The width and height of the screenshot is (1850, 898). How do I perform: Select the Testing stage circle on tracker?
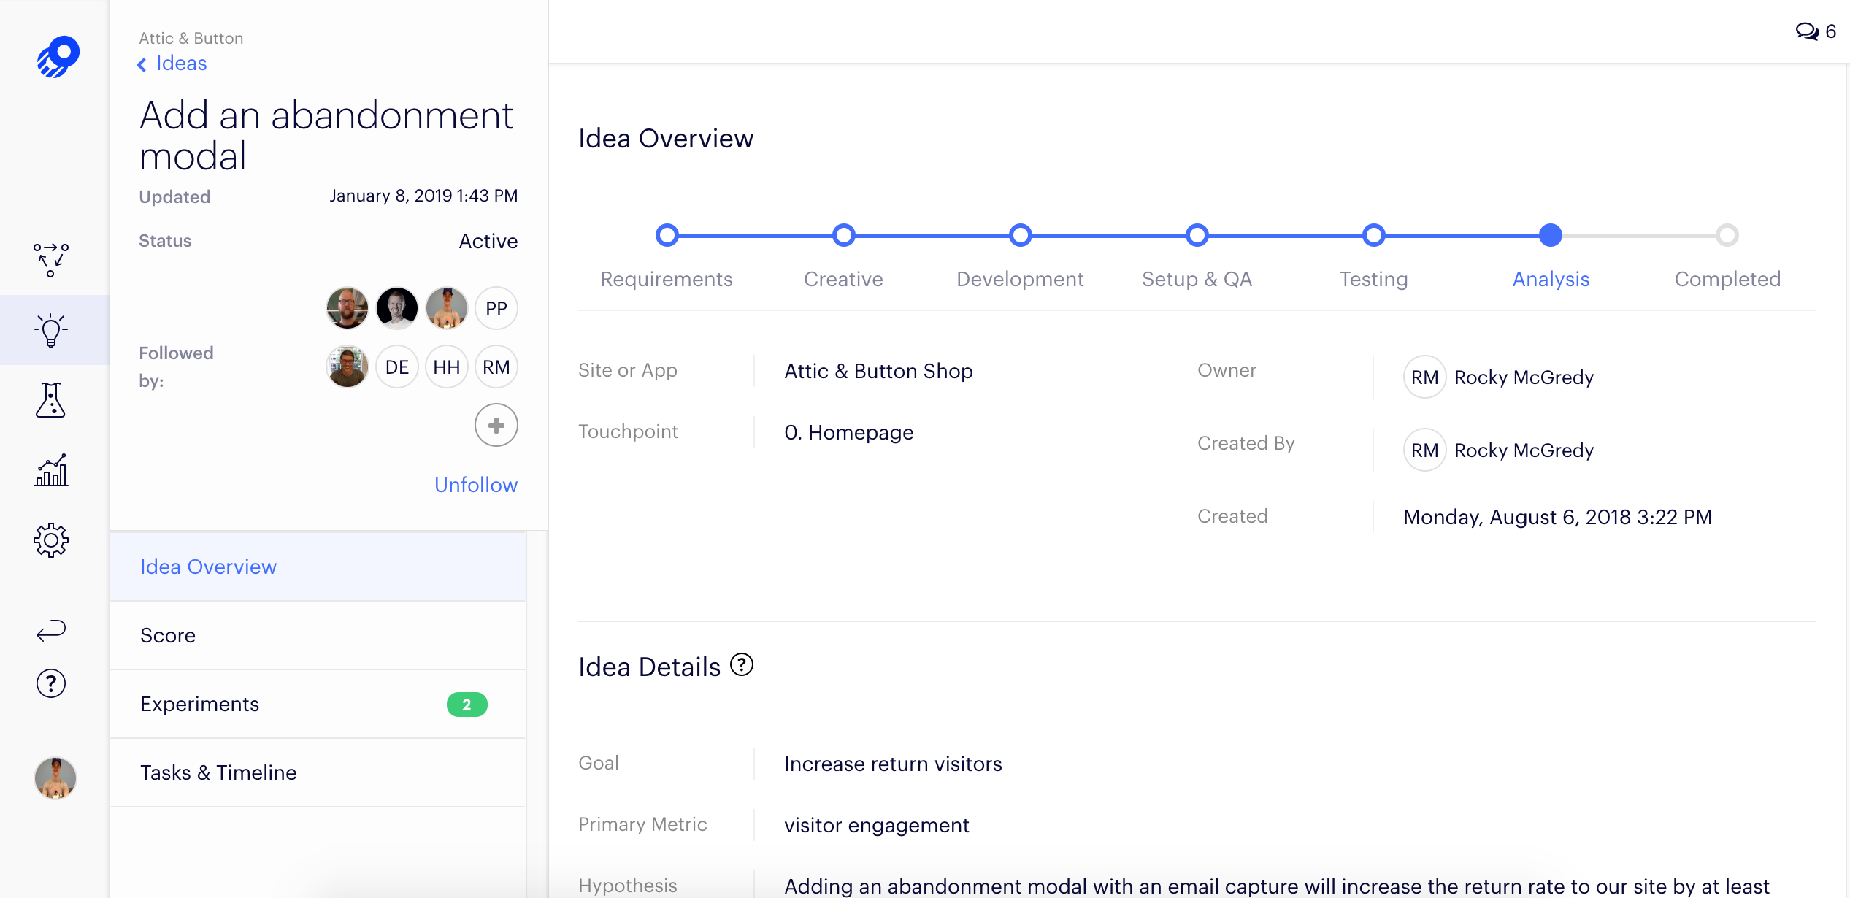point(1373,235)
